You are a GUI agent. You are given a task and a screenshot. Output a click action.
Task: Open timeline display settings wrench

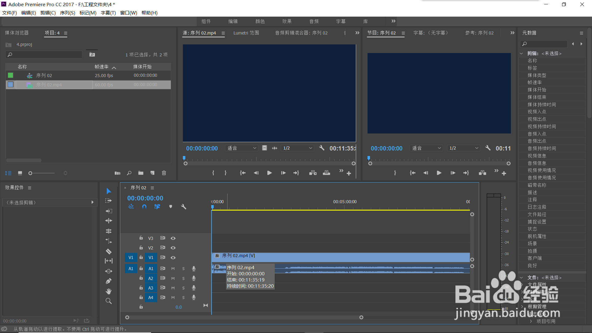tap(184, 207)
